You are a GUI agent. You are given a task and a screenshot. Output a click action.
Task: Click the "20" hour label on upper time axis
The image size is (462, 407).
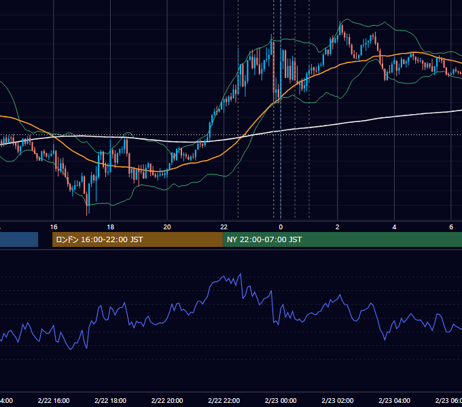167,227
